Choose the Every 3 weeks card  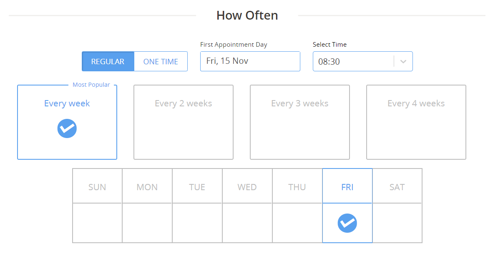click(300, 122)
